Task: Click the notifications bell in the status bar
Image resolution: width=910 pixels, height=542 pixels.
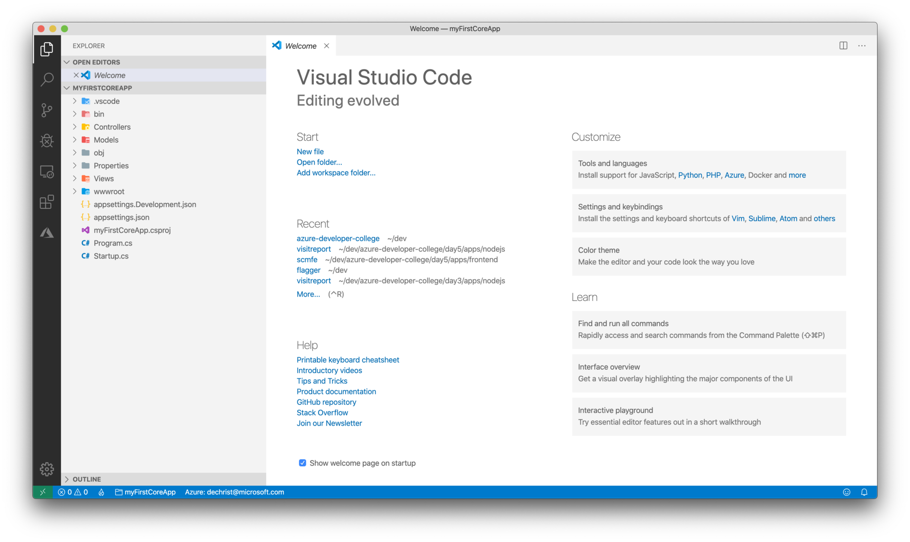Action: pyautogui.click(x=864, y=492)
